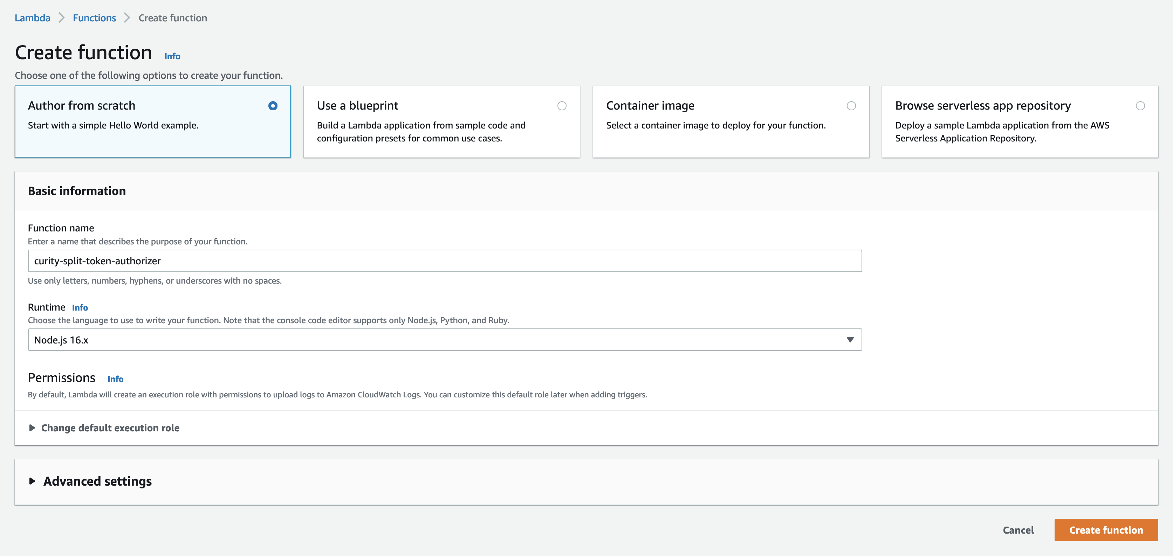The image size is (1173, 556).
Task: Open the Runtime dropdown arrow
Action: (x=850, y=339)
